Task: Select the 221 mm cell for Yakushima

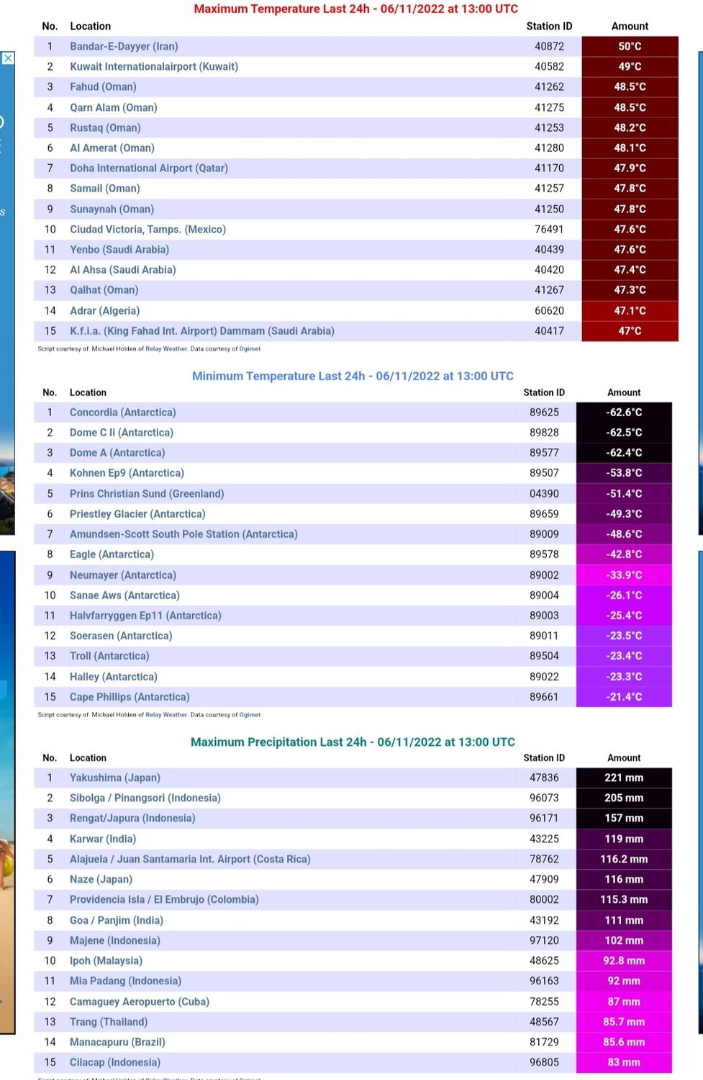Action: click(624, 778)
